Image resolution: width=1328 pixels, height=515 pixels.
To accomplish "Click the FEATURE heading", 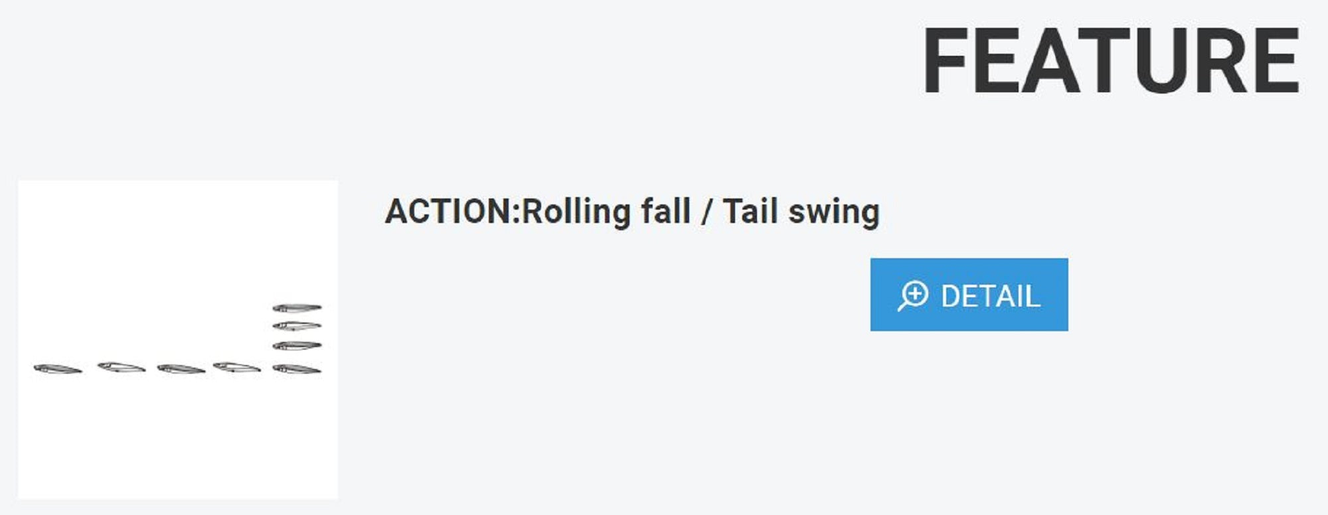I will coord(1111,61).
